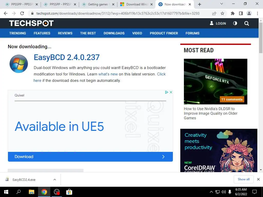Click the EasyBCD Windows orb icon
This screenshot has height=197, width=263.
[x=18, y=64]
